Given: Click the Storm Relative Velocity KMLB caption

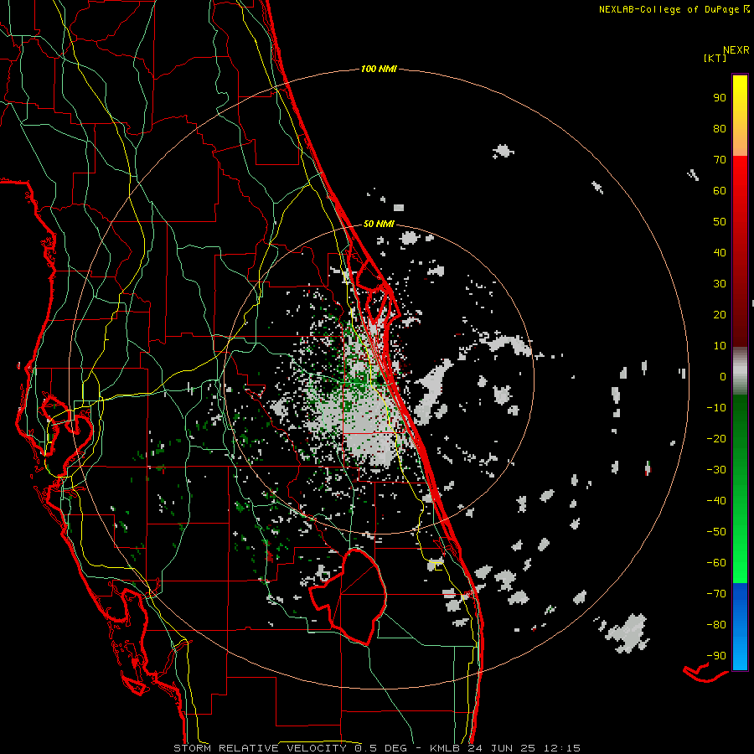Looking at the screenshot, I should coord(376,748).
